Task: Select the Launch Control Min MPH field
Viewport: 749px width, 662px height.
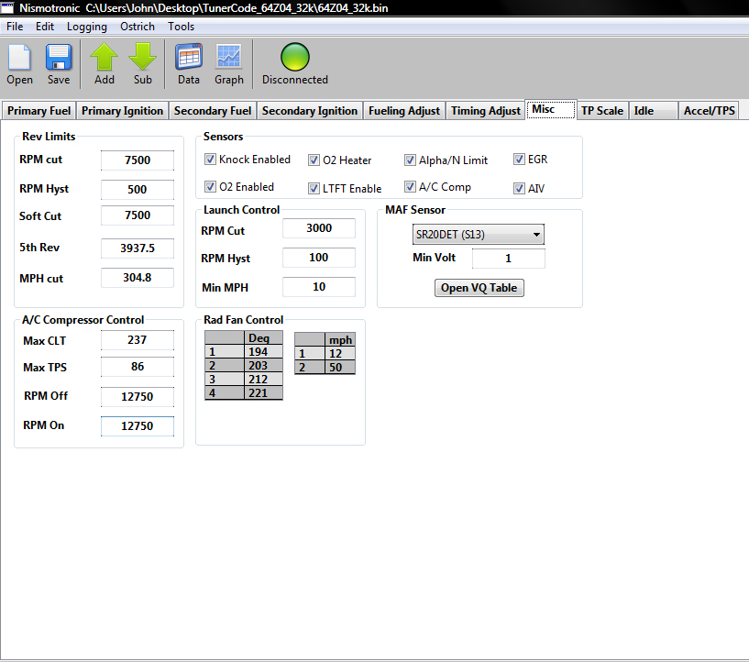Action: pyautogui.click(x=318, y=288)
